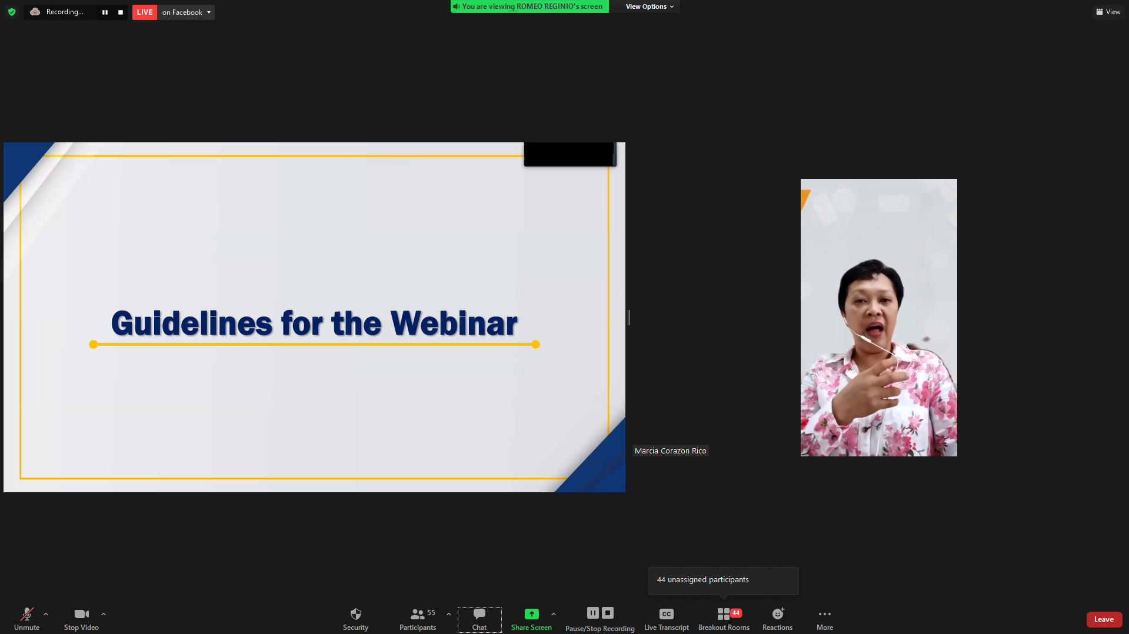
Task: Click the divider handle beside shared screen
Action: pyautogui.click(x=629, y=318)
